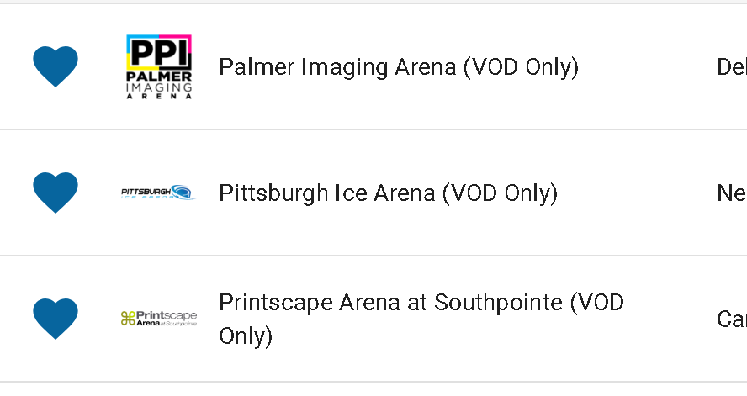
Task: Open Palmer Imaging Arena (VOD Only) venue
Action: coord(399,67)
